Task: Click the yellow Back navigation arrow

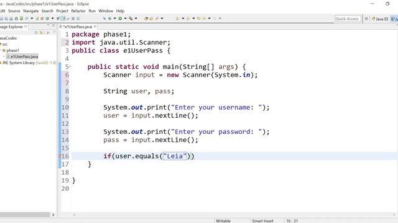Action: point(204,19)
